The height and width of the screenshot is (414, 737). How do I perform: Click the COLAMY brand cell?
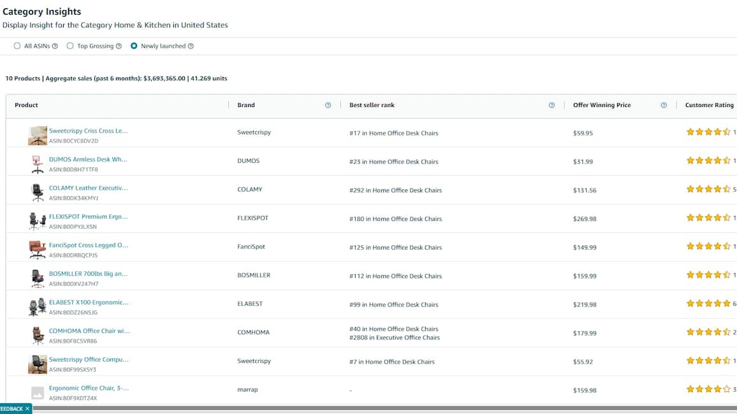click(249, 190)
